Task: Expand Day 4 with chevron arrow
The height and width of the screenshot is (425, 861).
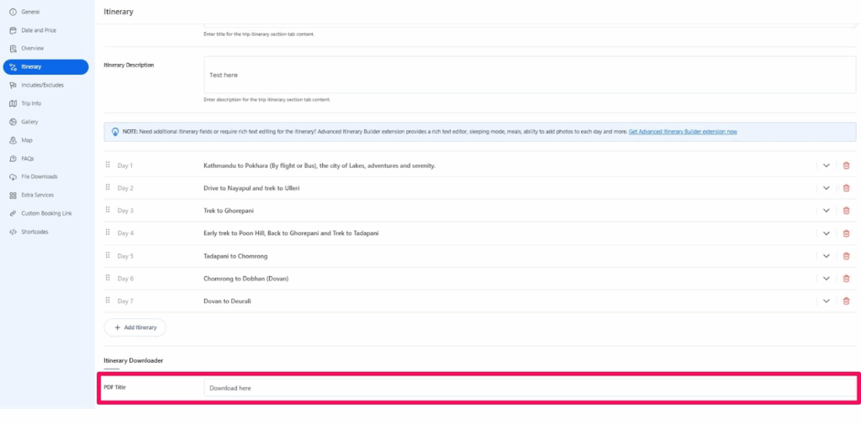Action: point(826,233)
